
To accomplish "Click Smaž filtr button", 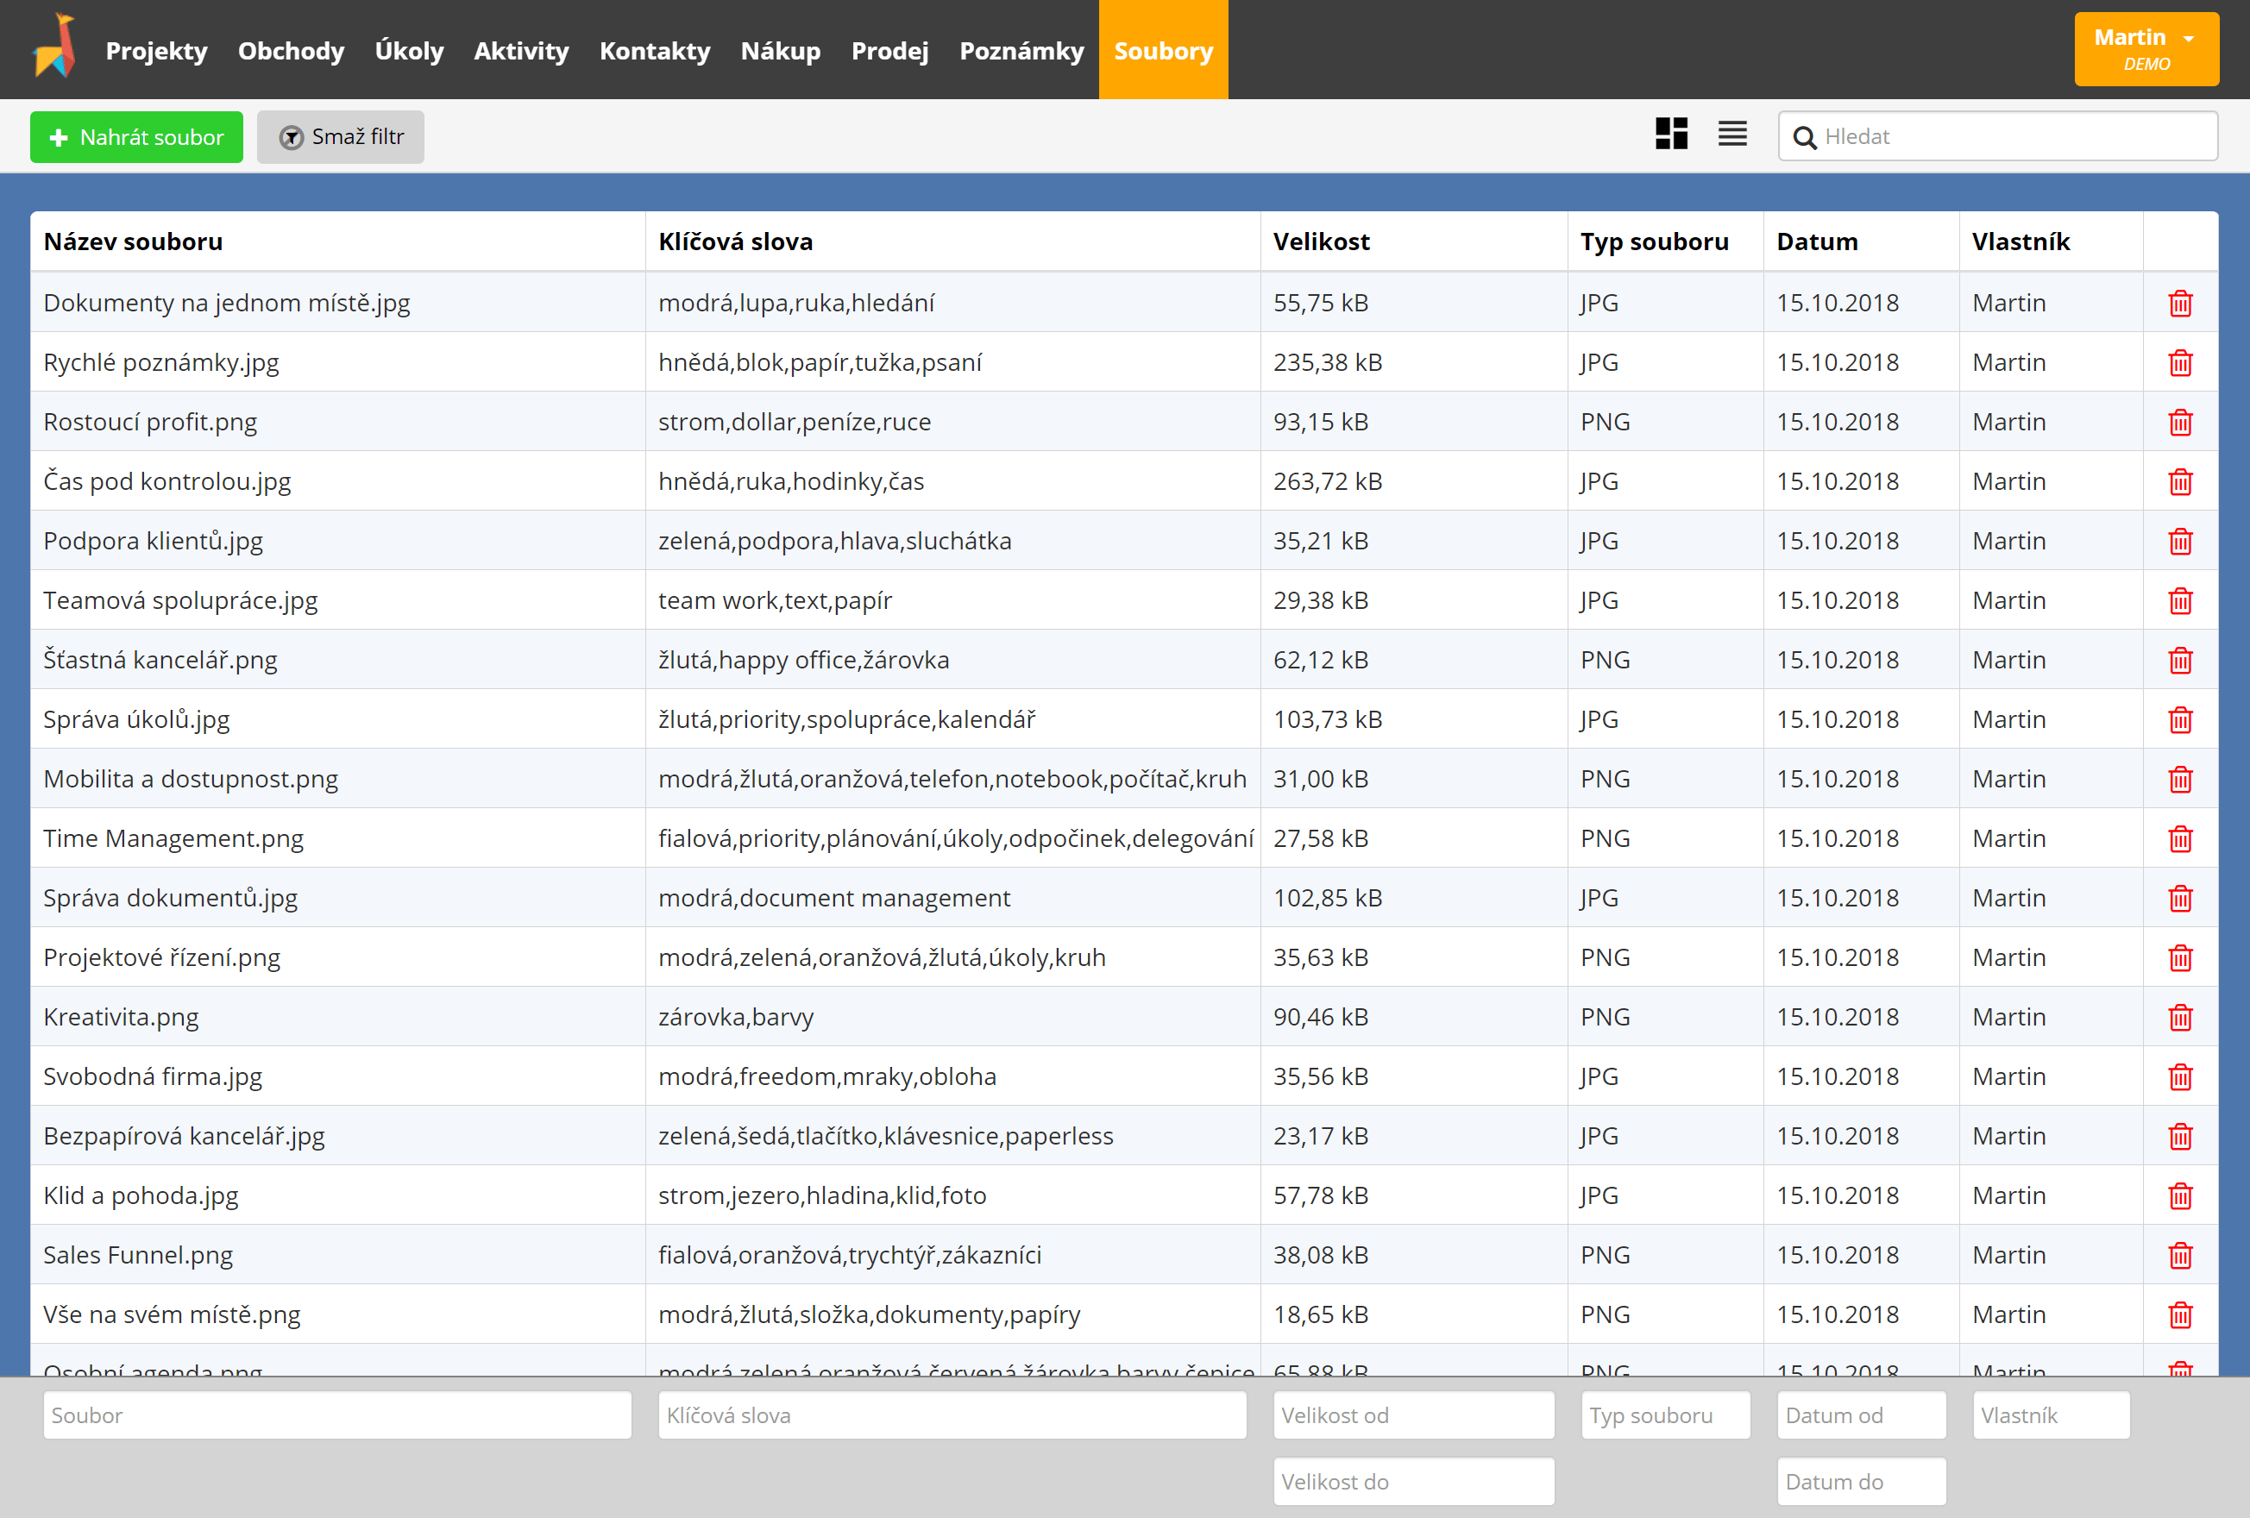I will 340,136.
